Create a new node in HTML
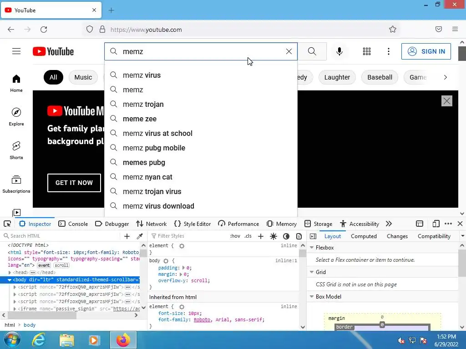Image resolution: width=466 pixels, height=349 pixels. pyautogui.click(x=127, y=236)
